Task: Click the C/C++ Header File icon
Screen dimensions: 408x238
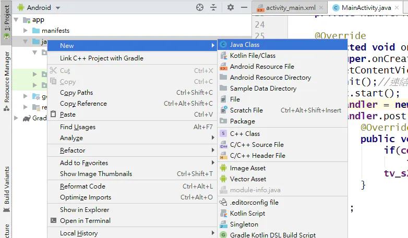Action: (223, 155)
